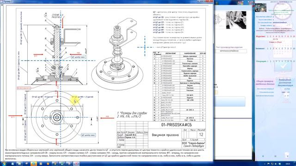The width and height of the screenshot is (296, 166).
Task: Click the highlighted orange taskbar application
Action: pyautogui.click(x=34, y=164)
